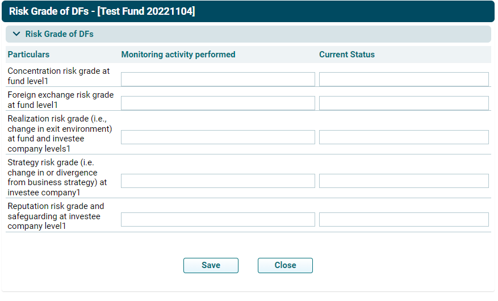Focus Concentration risk Monitoring activity field

[217, 80]
